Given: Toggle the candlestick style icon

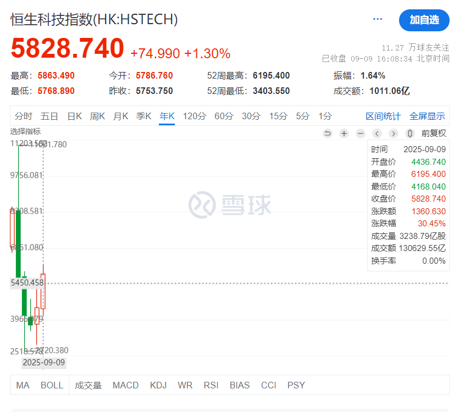Looking at the screenshot, I should [410, 133].
